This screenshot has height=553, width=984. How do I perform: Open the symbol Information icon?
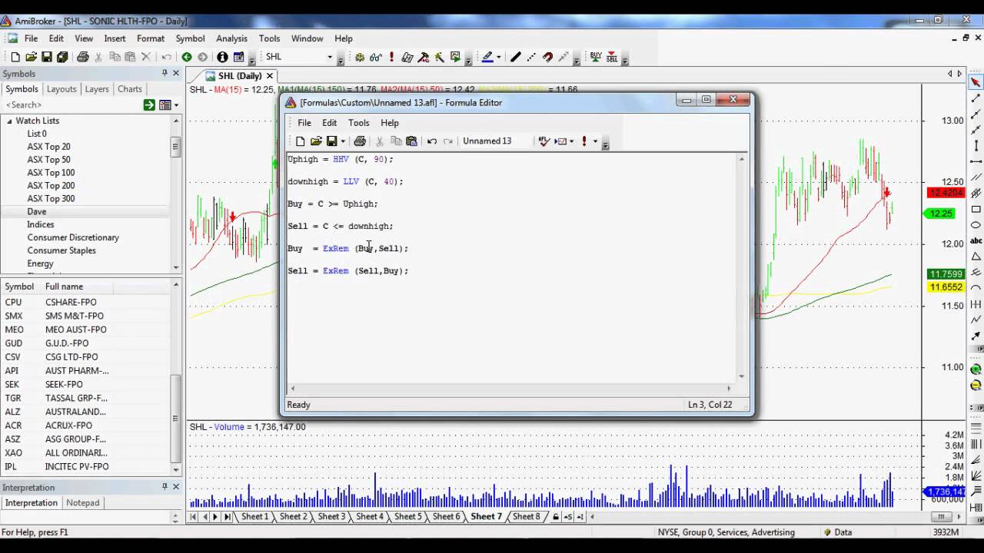pos(222,57)
